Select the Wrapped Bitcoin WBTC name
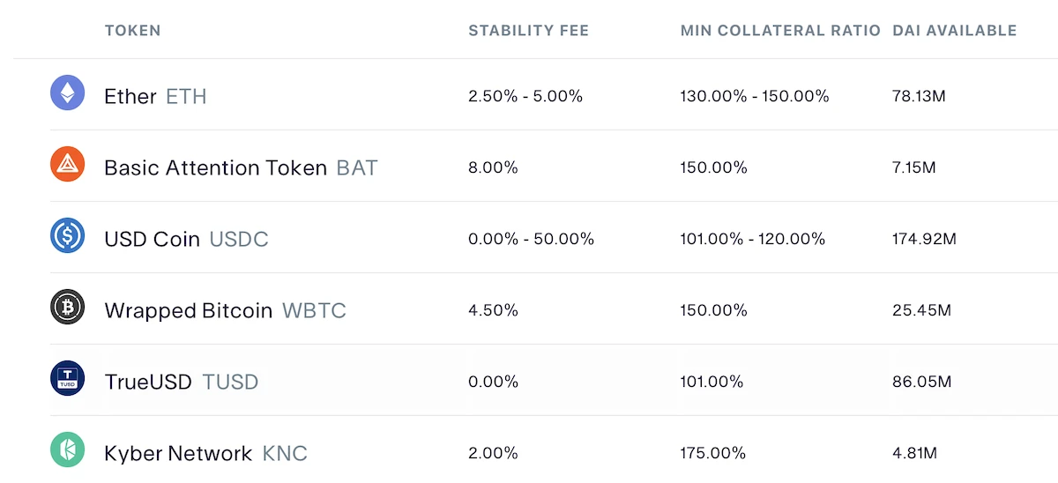 [225, 310]
